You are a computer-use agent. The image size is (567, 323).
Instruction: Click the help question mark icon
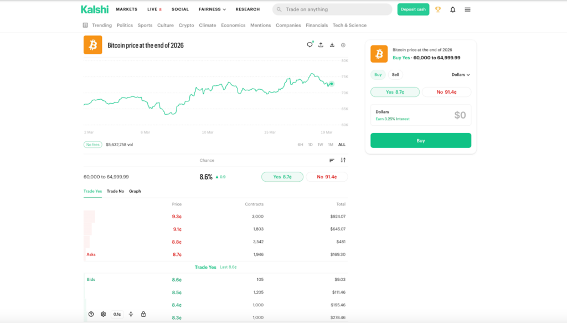pos(91,314)
